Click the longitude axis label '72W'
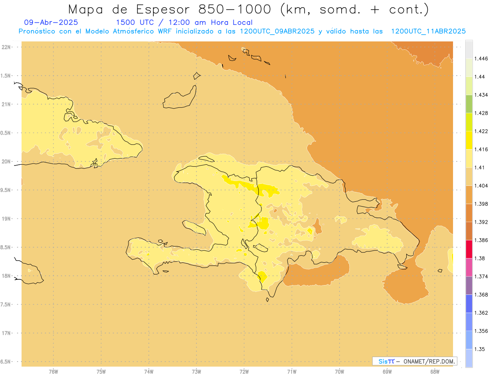 pos(244,372)
